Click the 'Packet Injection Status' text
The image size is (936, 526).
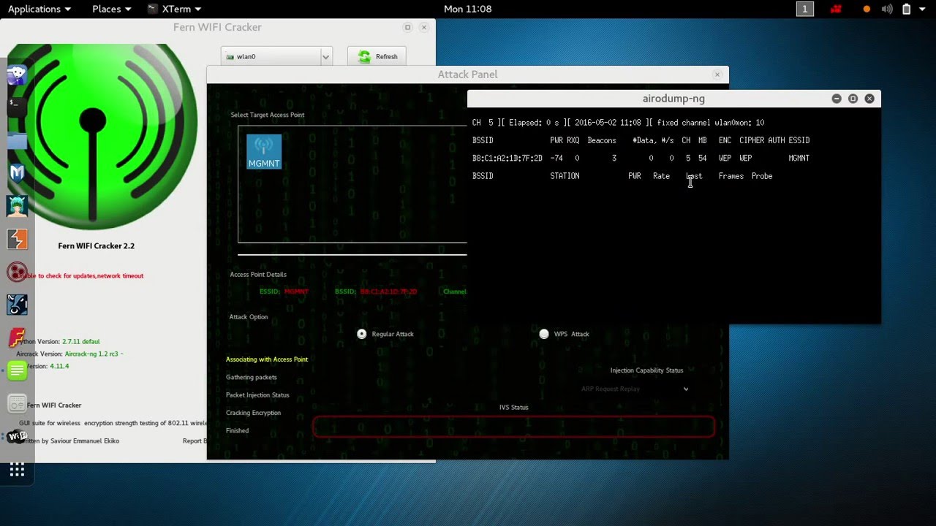257,395
